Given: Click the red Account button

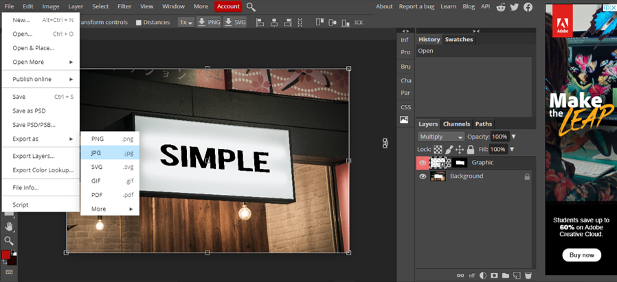Looking at the screenshot, I should (228, 6).
